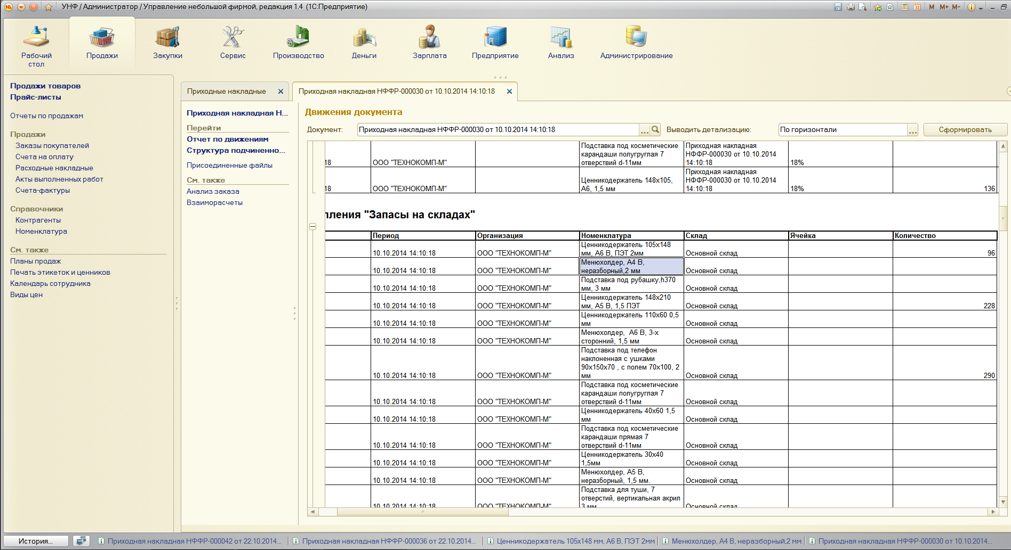This screenshot has height=550, width=1011.
Task: Click the calculator icon in title bar
Action: click(905, 7)
